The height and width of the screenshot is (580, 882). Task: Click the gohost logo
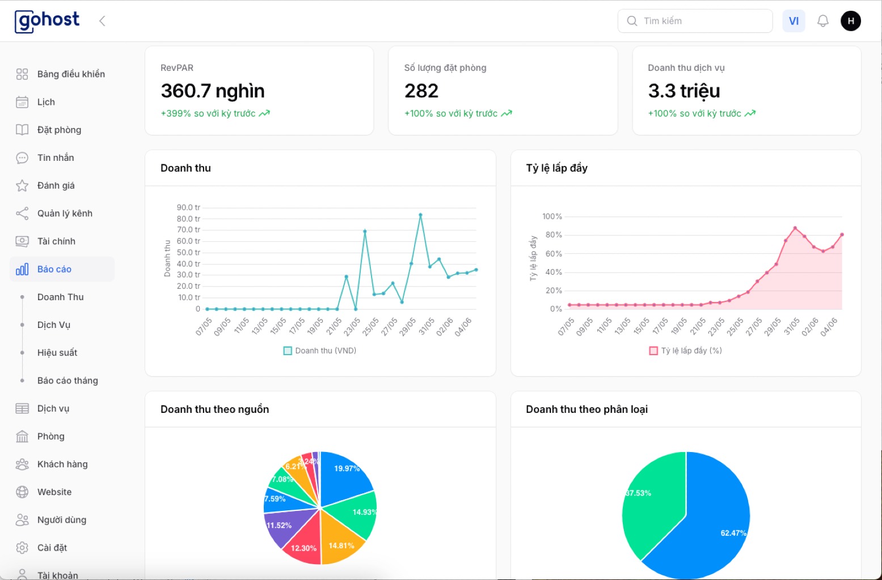click(47, 21)
